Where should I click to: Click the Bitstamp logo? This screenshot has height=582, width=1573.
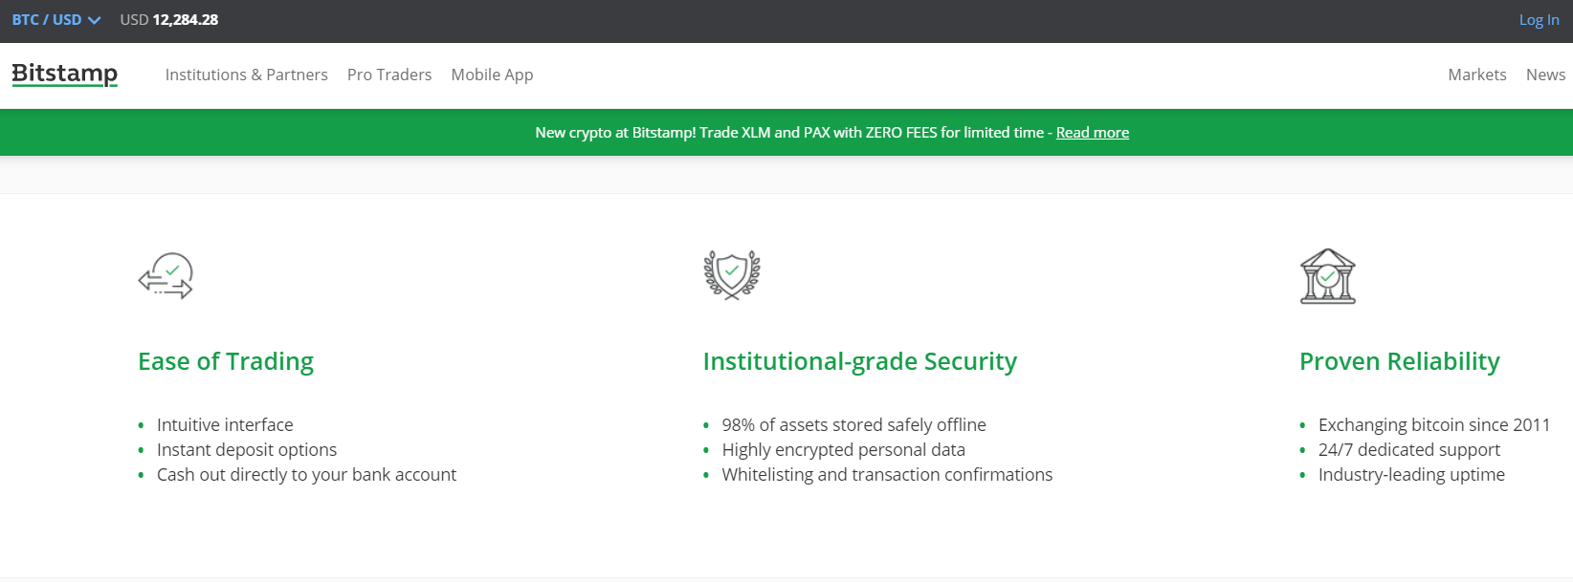point(65,75)
